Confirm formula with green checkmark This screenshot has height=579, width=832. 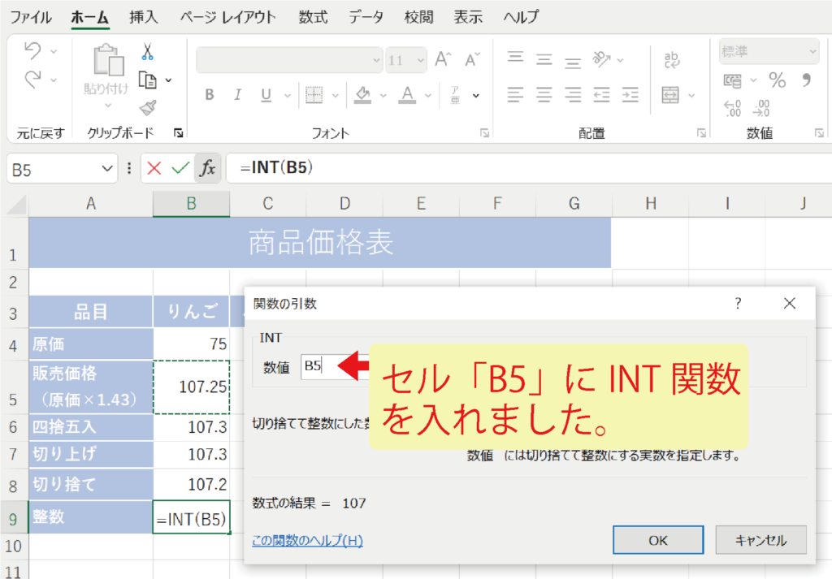click(x=180, y=168)
